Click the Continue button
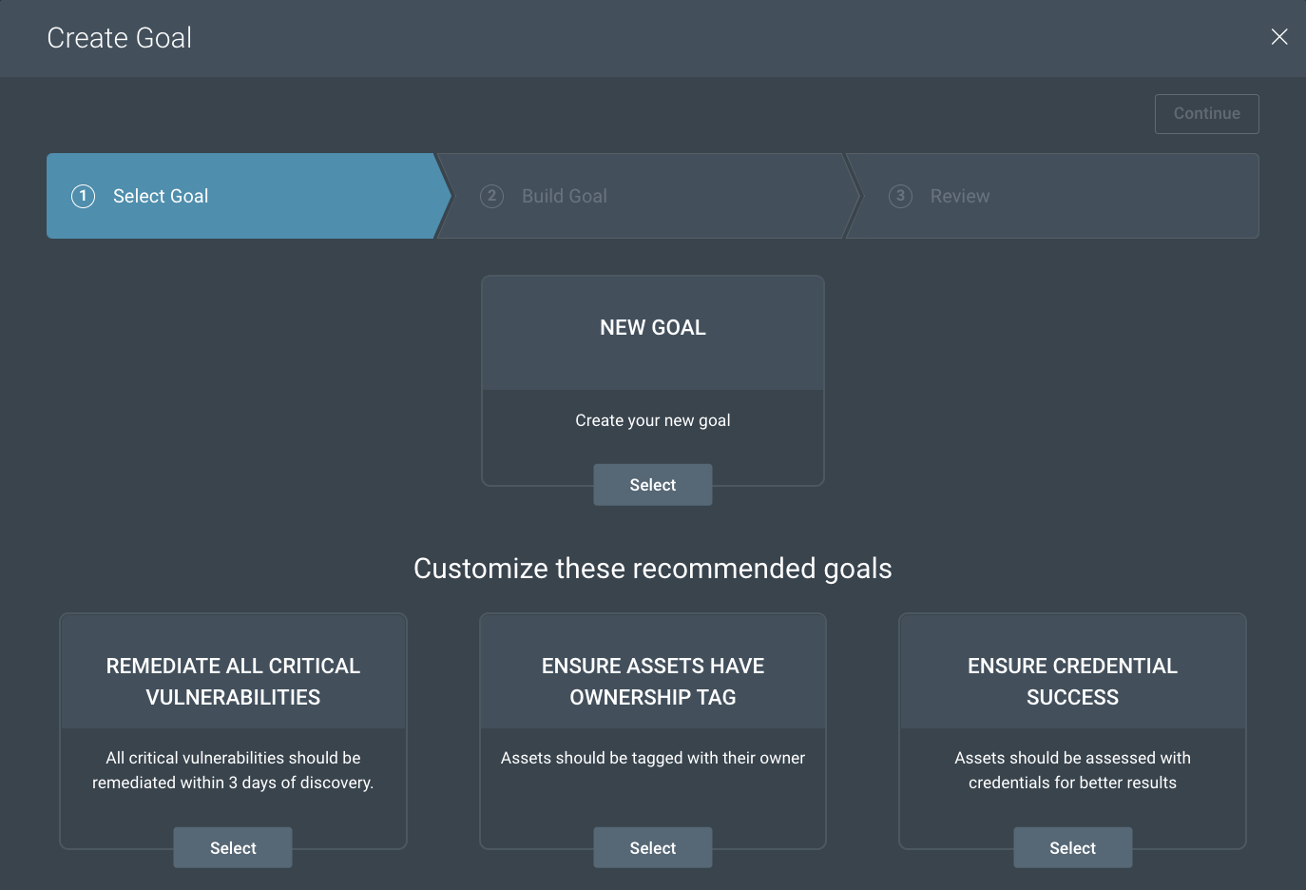The height and width of the screenshot is (890, 1306). click(x=1206, y=114)
